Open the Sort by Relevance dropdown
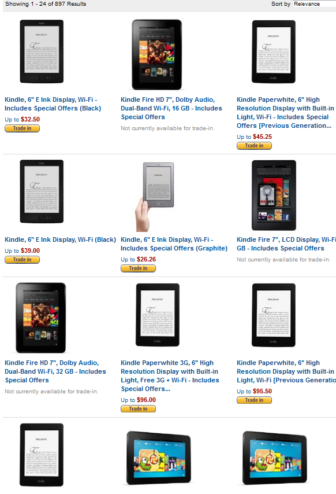This screenshot has height=494, width=336. pos(313,4)
